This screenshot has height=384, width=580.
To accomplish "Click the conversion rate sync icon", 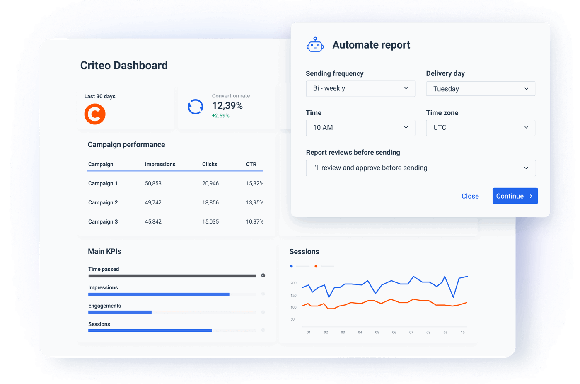I will pos(195,107).
